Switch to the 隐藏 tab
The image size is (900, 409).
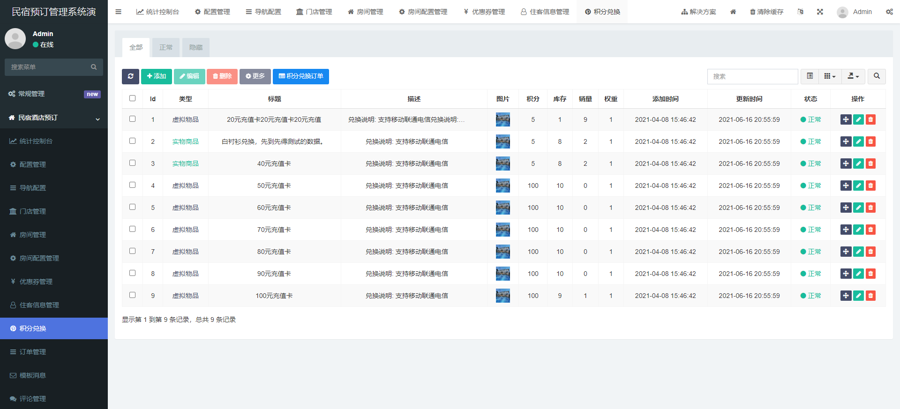tap(196, 47)
